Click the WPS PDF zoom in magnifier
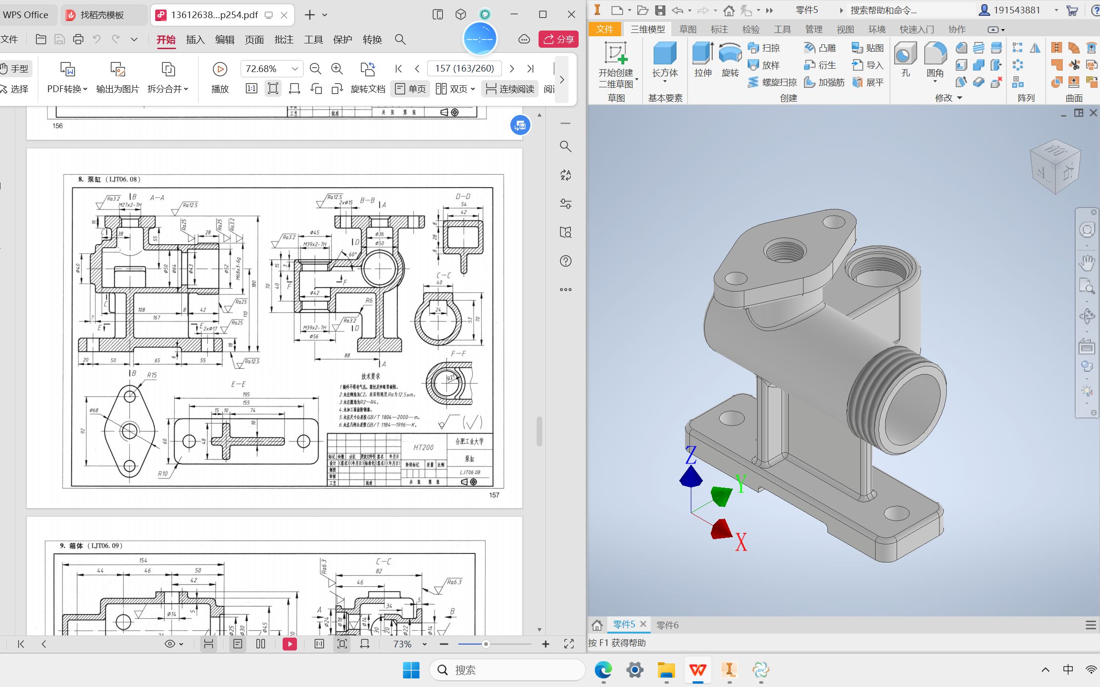 tap(337, 69)
